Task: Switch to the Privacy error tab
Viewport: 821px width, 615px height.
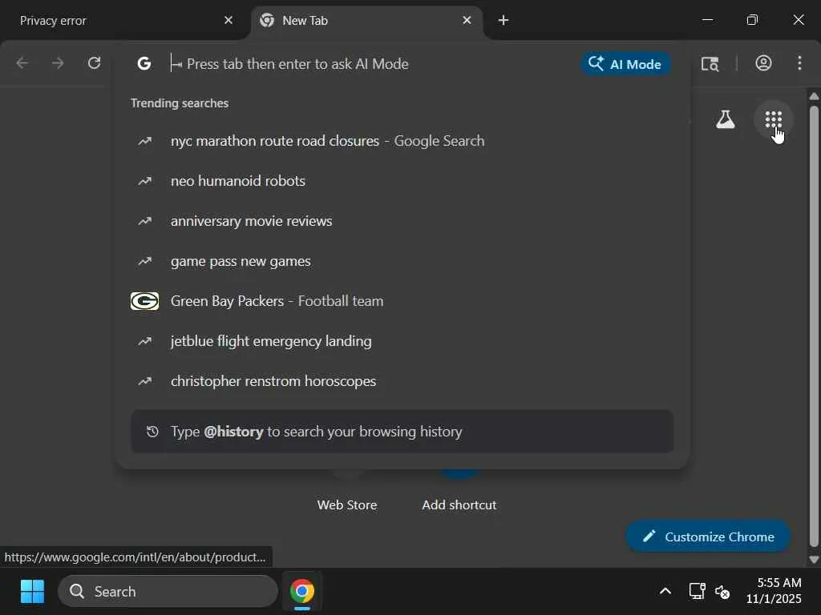Action: point(119,20)
